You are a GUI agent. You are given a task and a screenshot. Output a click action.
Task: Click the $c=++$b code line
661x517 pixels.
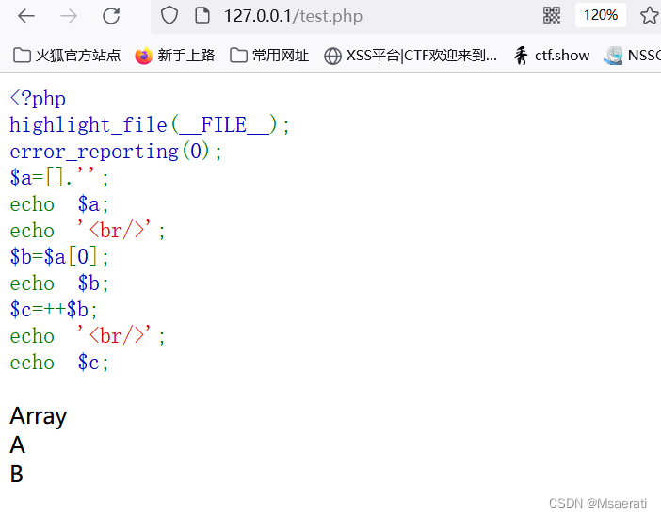pyautogui.click(x=54, y=310)
